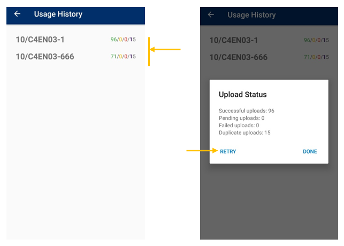Select the Failed uploads: 0 line
The width and height of the screenshot is (344, 246).
239,126
